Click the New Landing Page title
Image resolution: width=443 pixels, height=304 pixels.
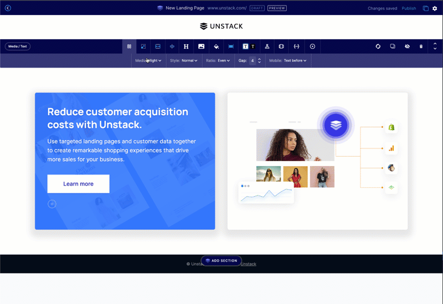[x=185, y=8]
